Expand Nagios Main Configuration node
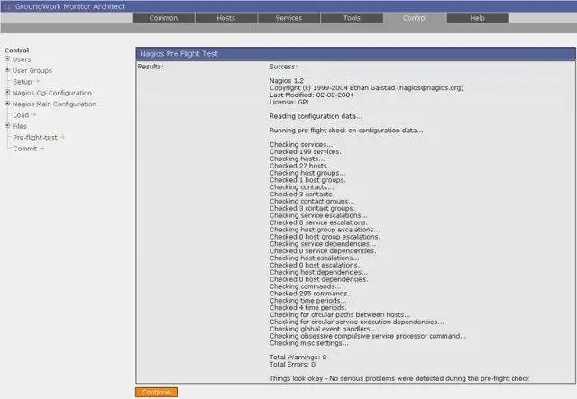Screen dimensions: 577x399 (7, 104)
